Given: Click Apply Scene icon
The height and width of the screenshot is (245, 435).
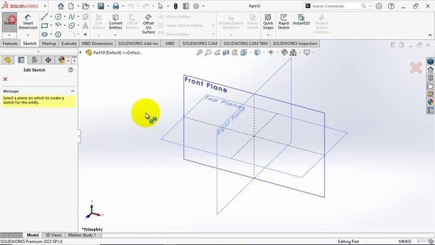Looking at the screenshot, I should coord(293,52).
